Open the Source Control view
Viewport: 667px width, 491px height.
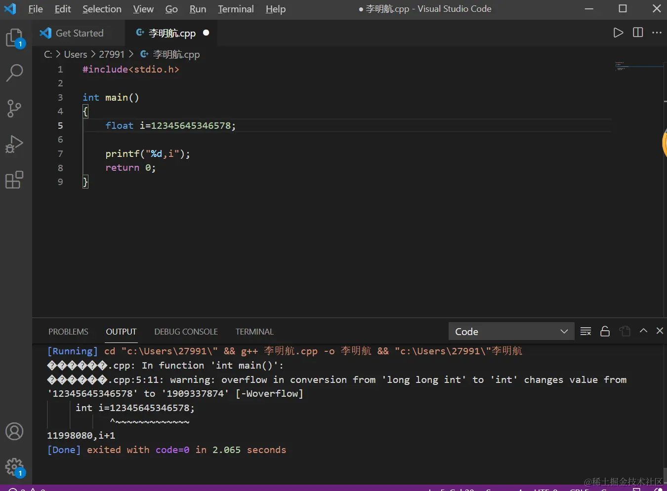pyautogui.click(x=14, y=109)
